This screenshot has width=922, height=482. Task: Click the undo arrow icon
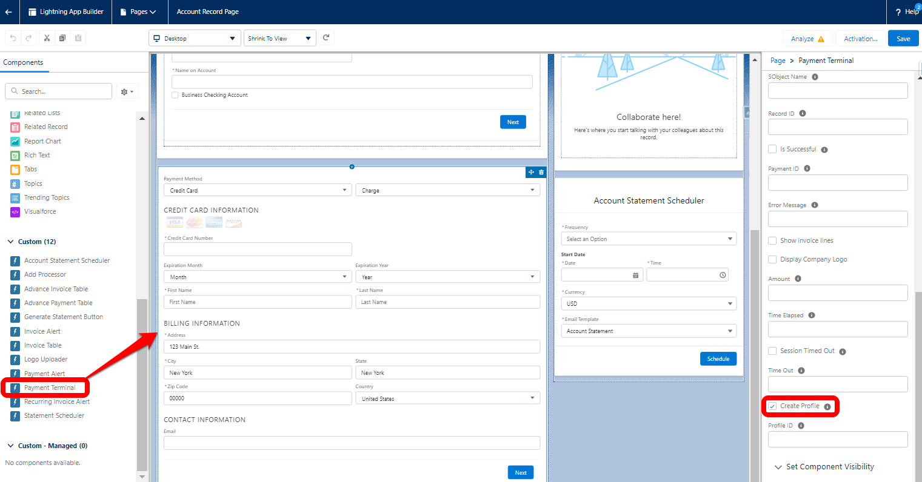click(13, 38)
